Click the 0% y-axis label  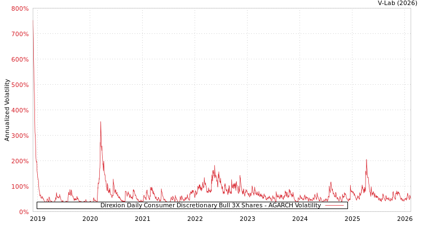(24, 212)
